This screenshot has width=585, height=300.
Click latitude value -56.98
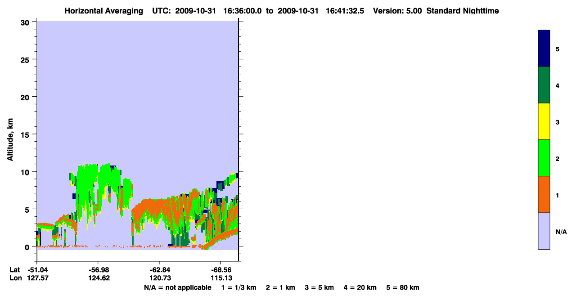(98, 270)
